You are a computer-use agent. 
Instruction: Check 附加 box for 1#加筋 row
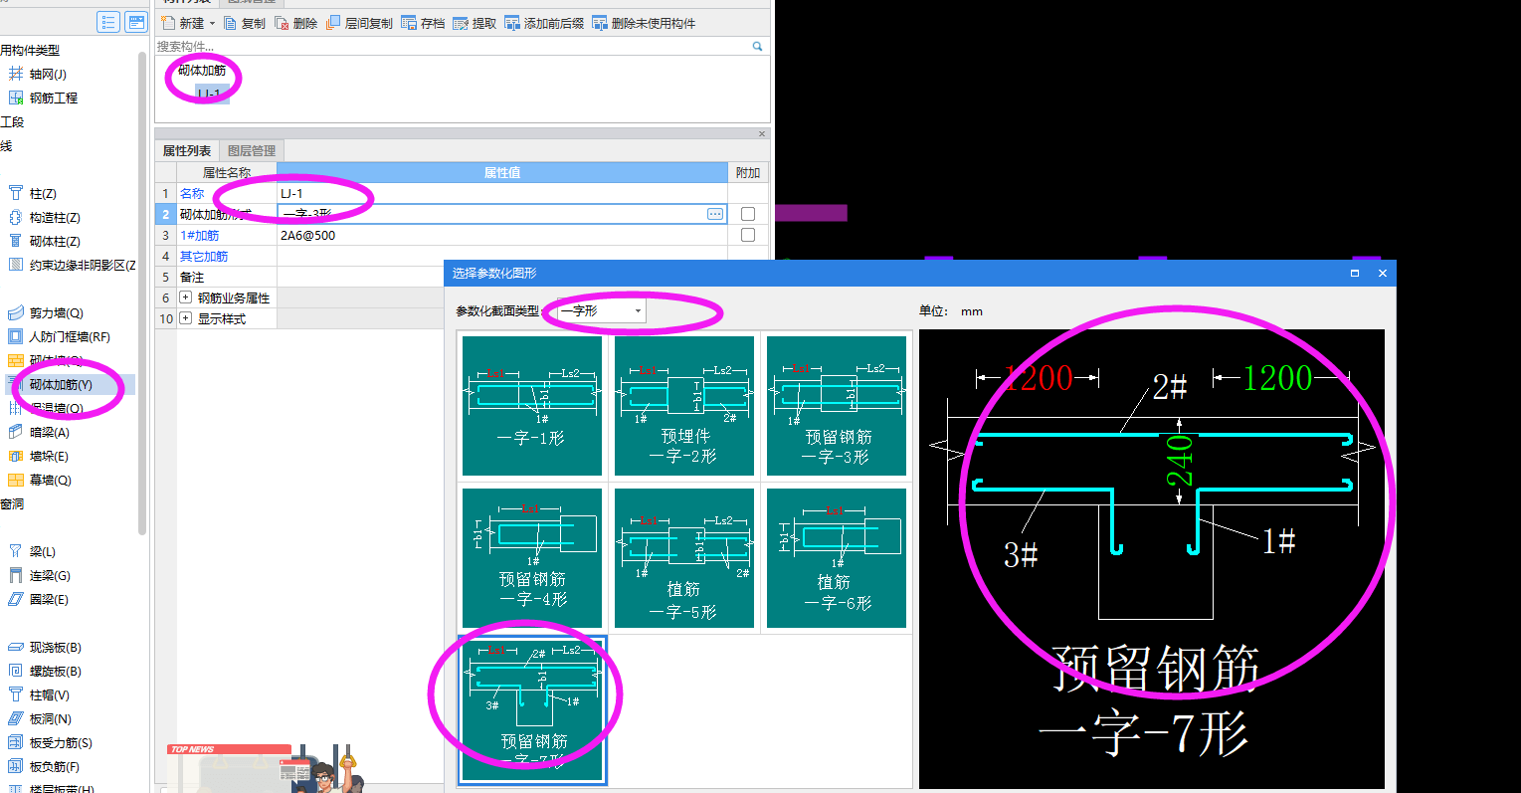coord(748,235)
